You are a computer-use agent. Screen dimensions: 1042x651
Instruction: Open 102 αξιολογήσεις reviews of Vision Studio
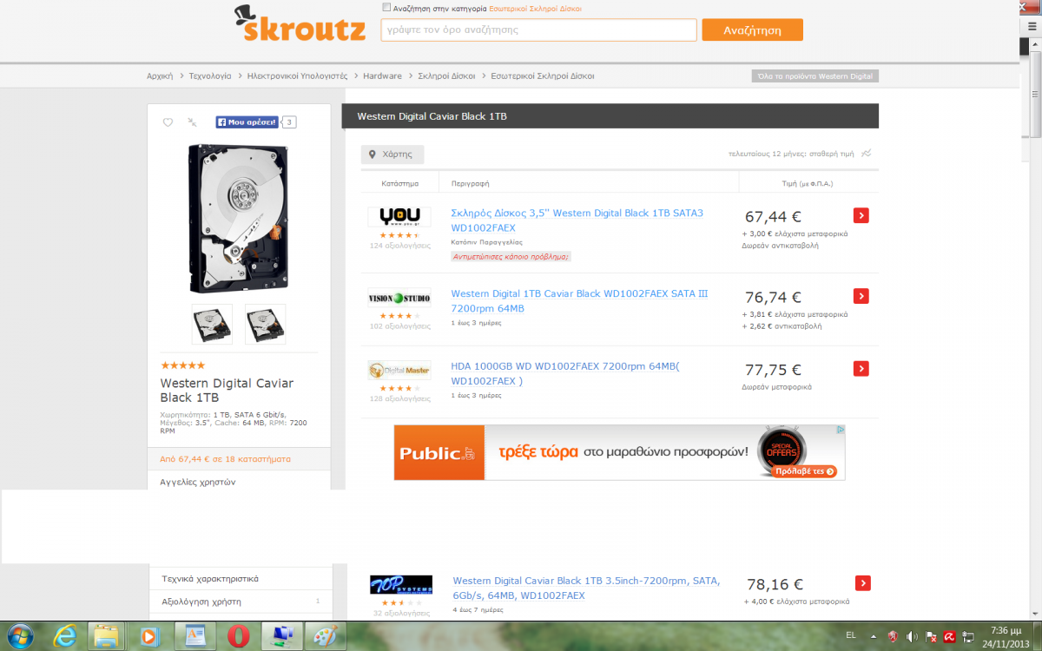coord(400,326)
